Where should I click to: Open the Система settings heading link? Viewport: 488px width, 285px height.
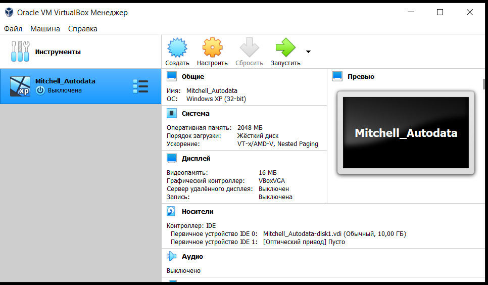tap(196, 114)
